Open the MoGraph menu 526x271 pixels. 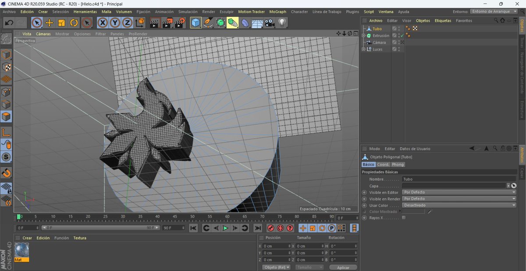coord(278,12)
